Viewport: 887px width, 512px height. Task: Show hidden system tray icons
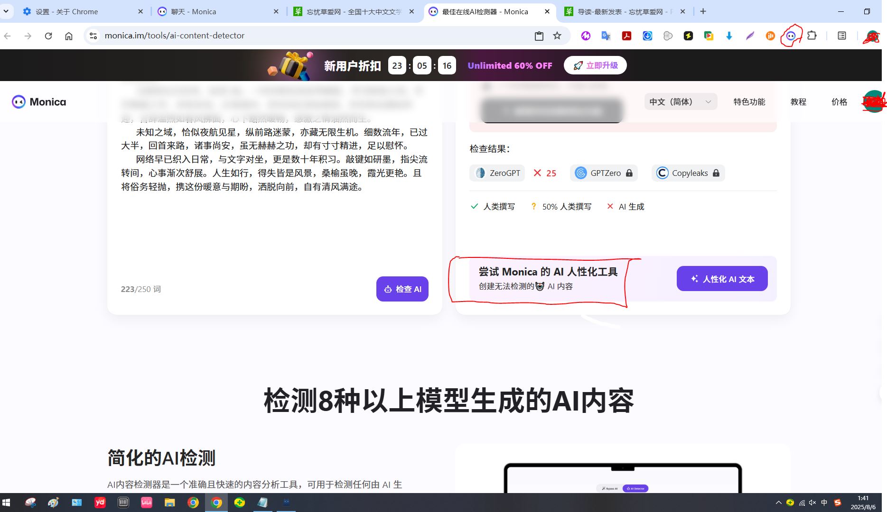pos(778,503)
